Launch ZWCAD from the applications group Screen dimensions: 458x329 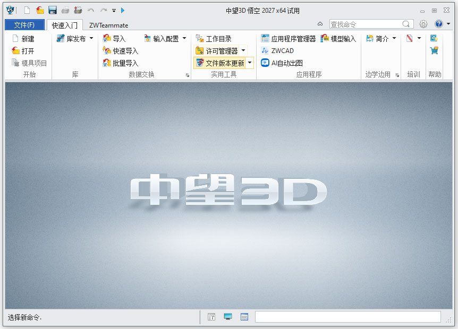(277, 51)
